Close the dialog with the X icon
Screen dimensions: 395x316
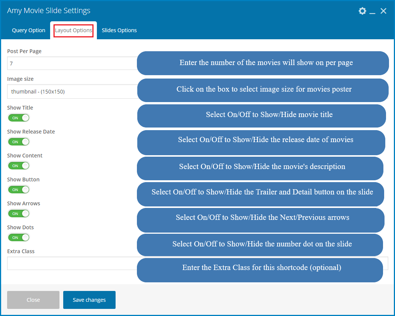(383, 11)
